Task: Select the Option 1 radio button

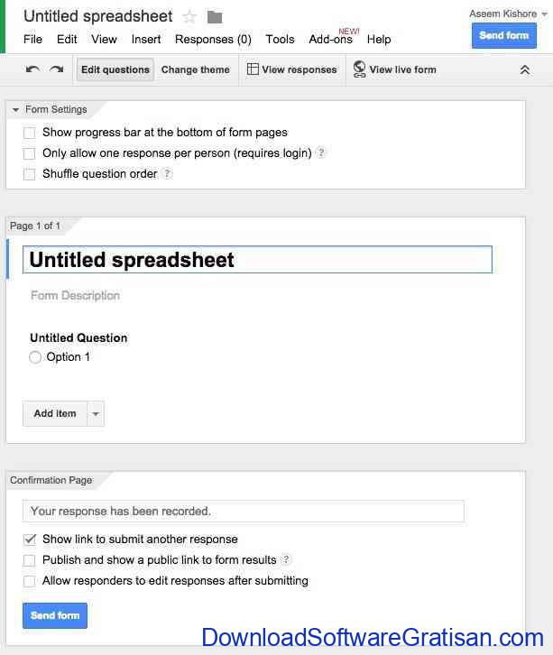Action: point(35,357)
